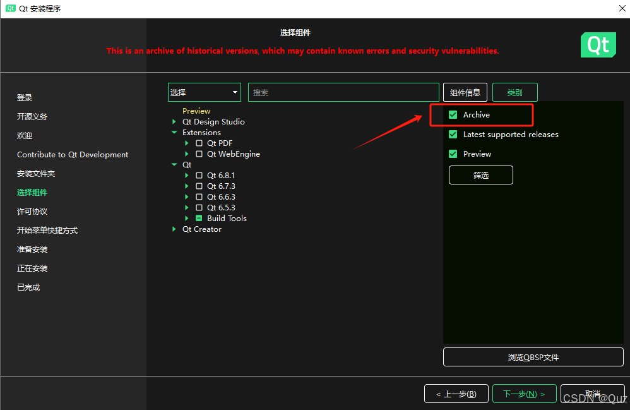Image resolution: width=630 pixels, height=410 pixels.
Task: Select 登录 step in sidebar
Action: (25, 98)
